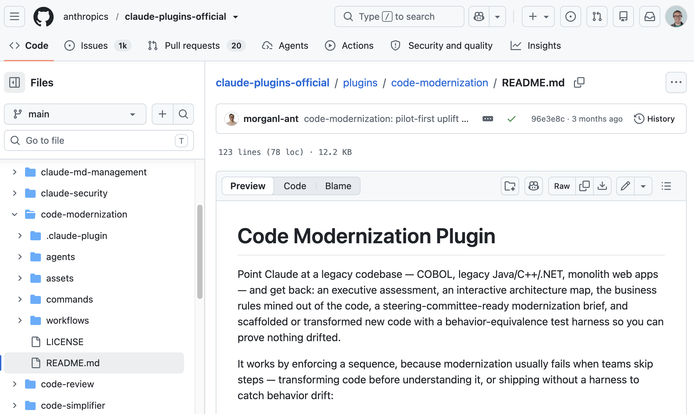Copy raw file contents

[x=584, y=186]
